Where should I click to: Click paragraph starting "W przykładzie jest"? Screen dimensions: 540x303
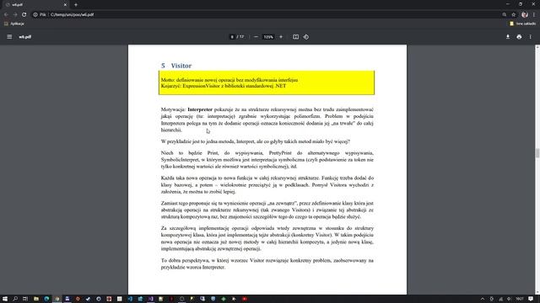pyautogui.click(x=255, y=141)
